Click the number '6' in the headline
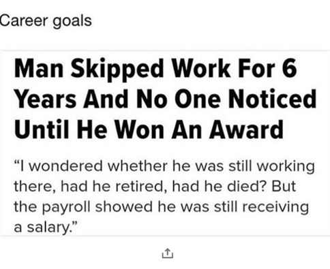 tap(289, 68)
